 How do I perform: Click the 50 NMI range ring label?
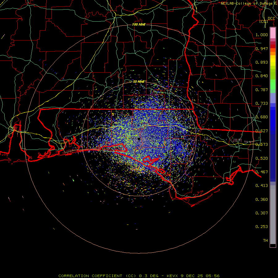pos(139,82)
